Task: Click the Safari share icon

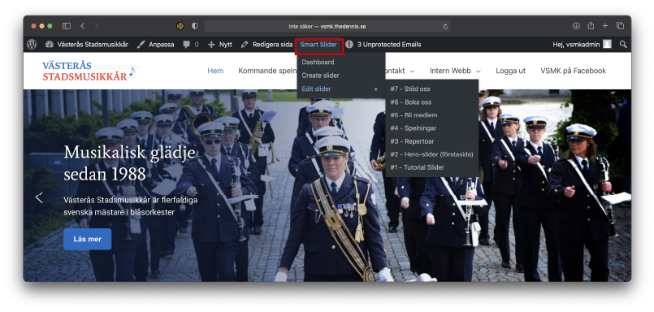Action: coord(591,26)
